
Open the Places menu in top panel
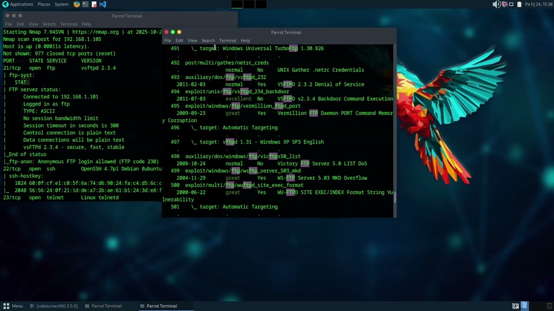(x=44, y=4)
